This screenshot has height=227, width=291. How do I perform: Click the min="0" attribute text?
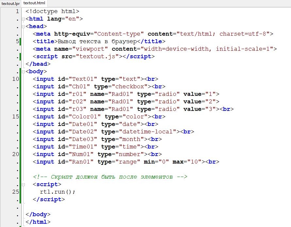[156, 162]
